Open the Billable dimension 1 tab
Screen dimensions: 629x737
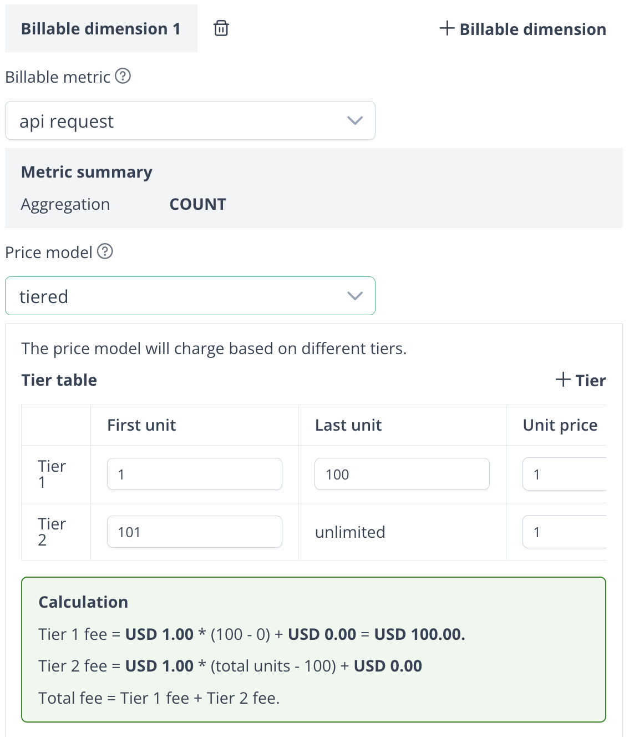[101, 29]
